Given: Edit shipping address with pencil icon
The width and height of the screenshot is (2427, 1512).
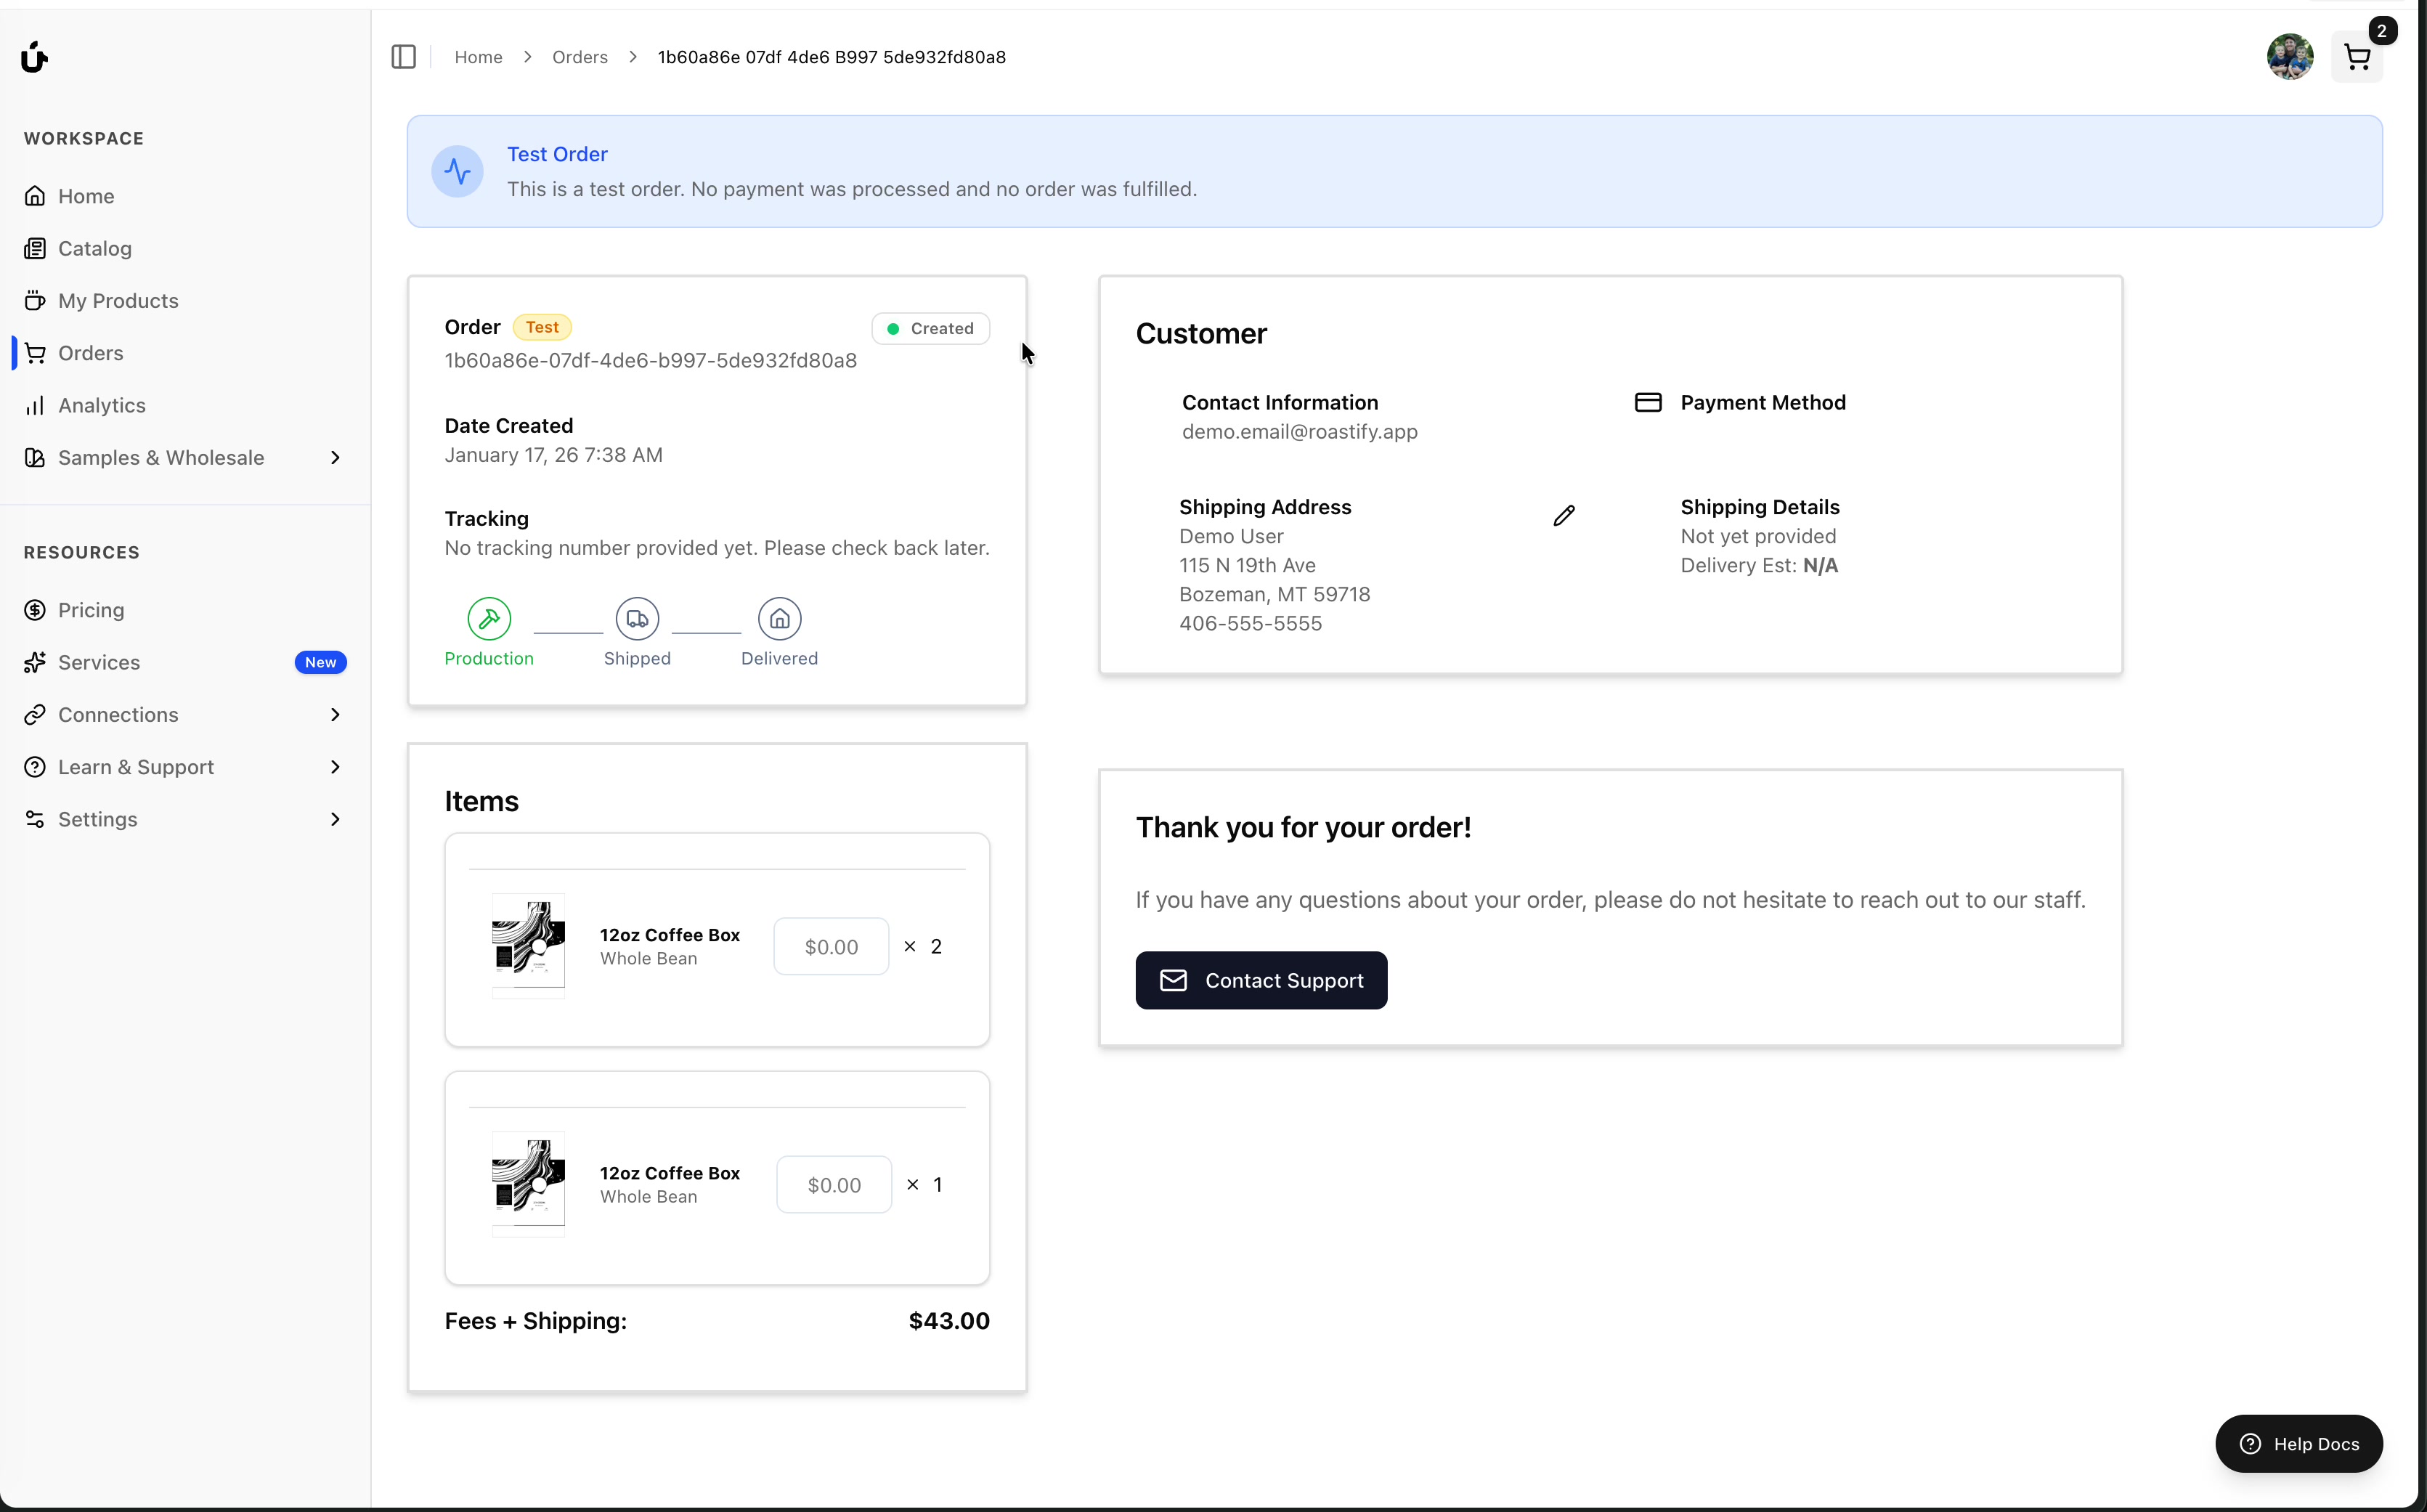Looking at the screenshot, I should point(1564,515).
